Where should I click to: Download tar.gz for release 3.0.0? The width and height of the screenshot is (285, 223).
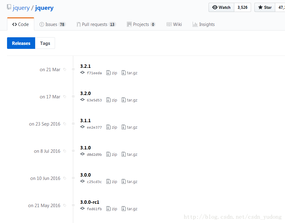(x=129, y=181)
